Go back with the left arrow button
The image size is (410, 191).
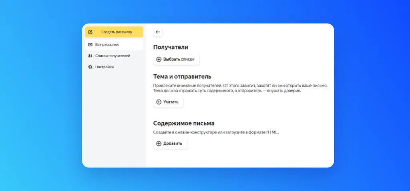tap(158, 32)
